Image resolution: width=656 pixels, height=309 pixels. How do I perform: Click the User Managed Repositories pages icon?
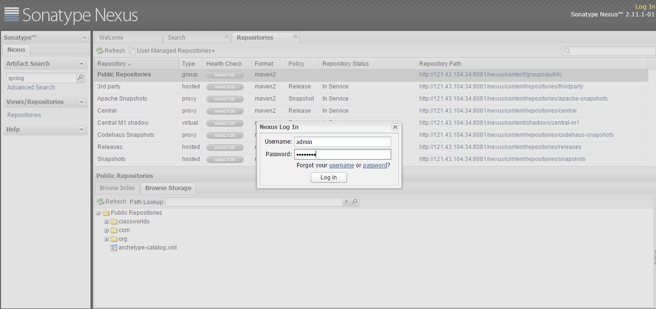pyautogui.click(x=132, y=51)
